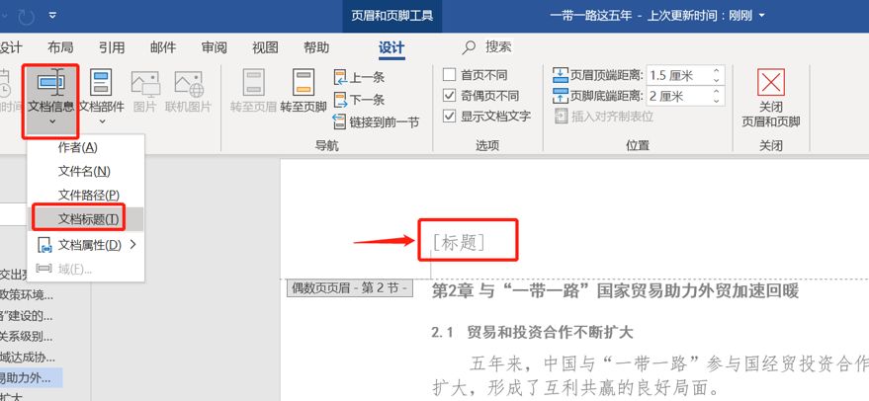This screenshot has width=869, height=401.
Task: Select 文件名(N) from the menu
Action: coord(86,172)
